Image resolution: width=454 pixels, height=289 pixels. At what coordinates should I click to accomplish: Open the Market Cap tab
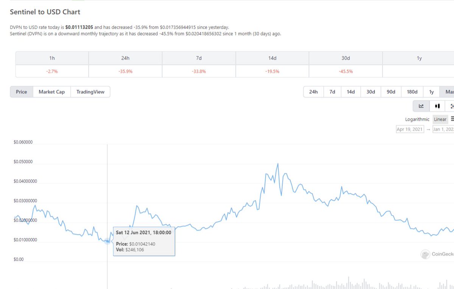52,92
